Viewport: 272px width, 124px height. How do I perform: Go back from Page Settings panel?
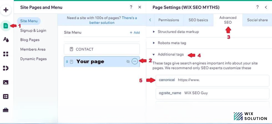coord(266,7)
